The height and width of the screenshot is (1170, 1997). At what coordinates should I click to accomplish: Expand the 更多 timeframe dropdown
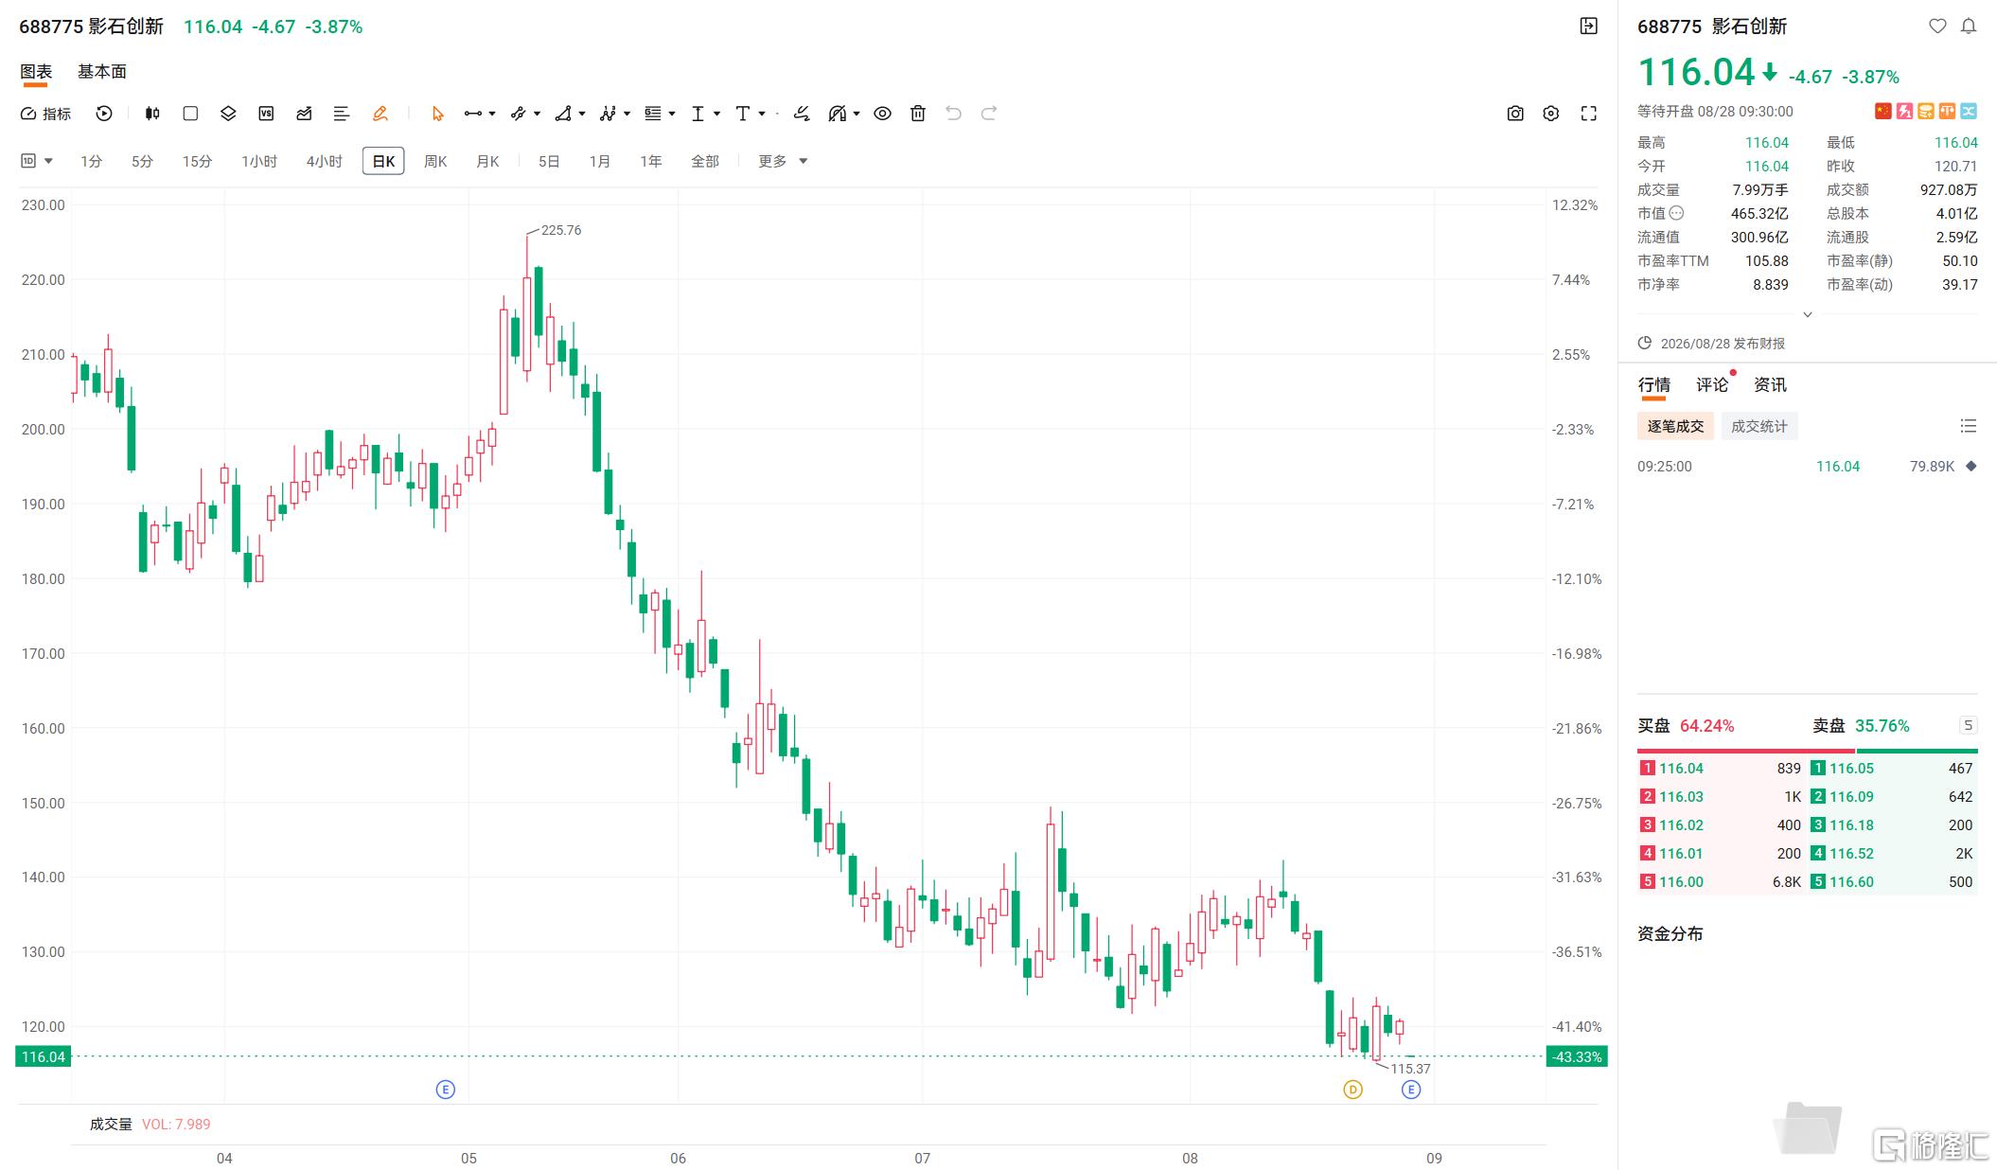pos(783,161)
